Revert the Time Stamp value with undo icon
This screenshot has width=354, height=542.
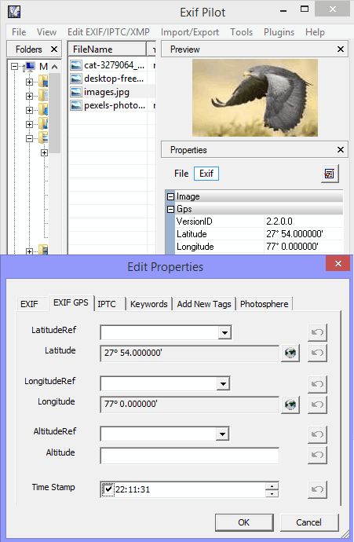tap(317, 489)
